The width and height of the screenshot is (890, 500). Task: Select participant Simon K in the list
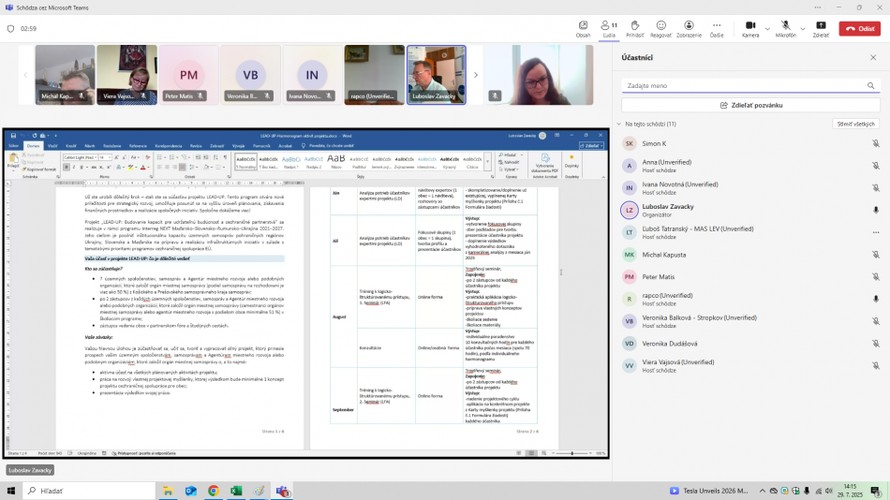point(750,143)
